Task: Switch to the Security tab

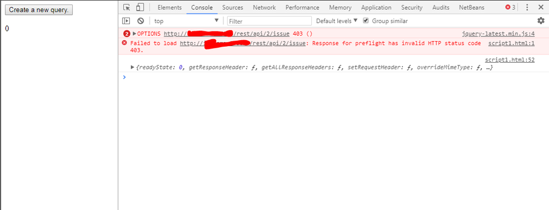Action: pos(411,7)
